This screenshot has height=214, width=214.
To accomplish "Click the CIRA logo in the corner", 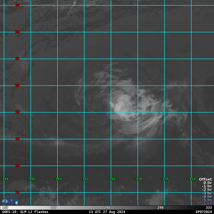I will [x=10, y=201].
